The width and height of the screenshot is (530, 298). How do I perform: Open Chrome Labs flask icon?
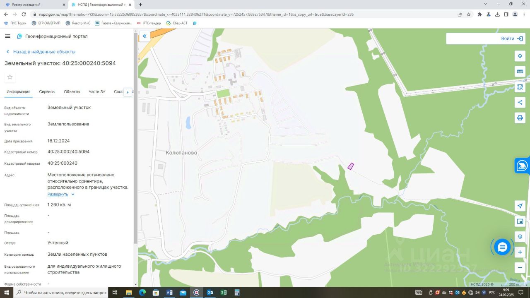point(489,14)
